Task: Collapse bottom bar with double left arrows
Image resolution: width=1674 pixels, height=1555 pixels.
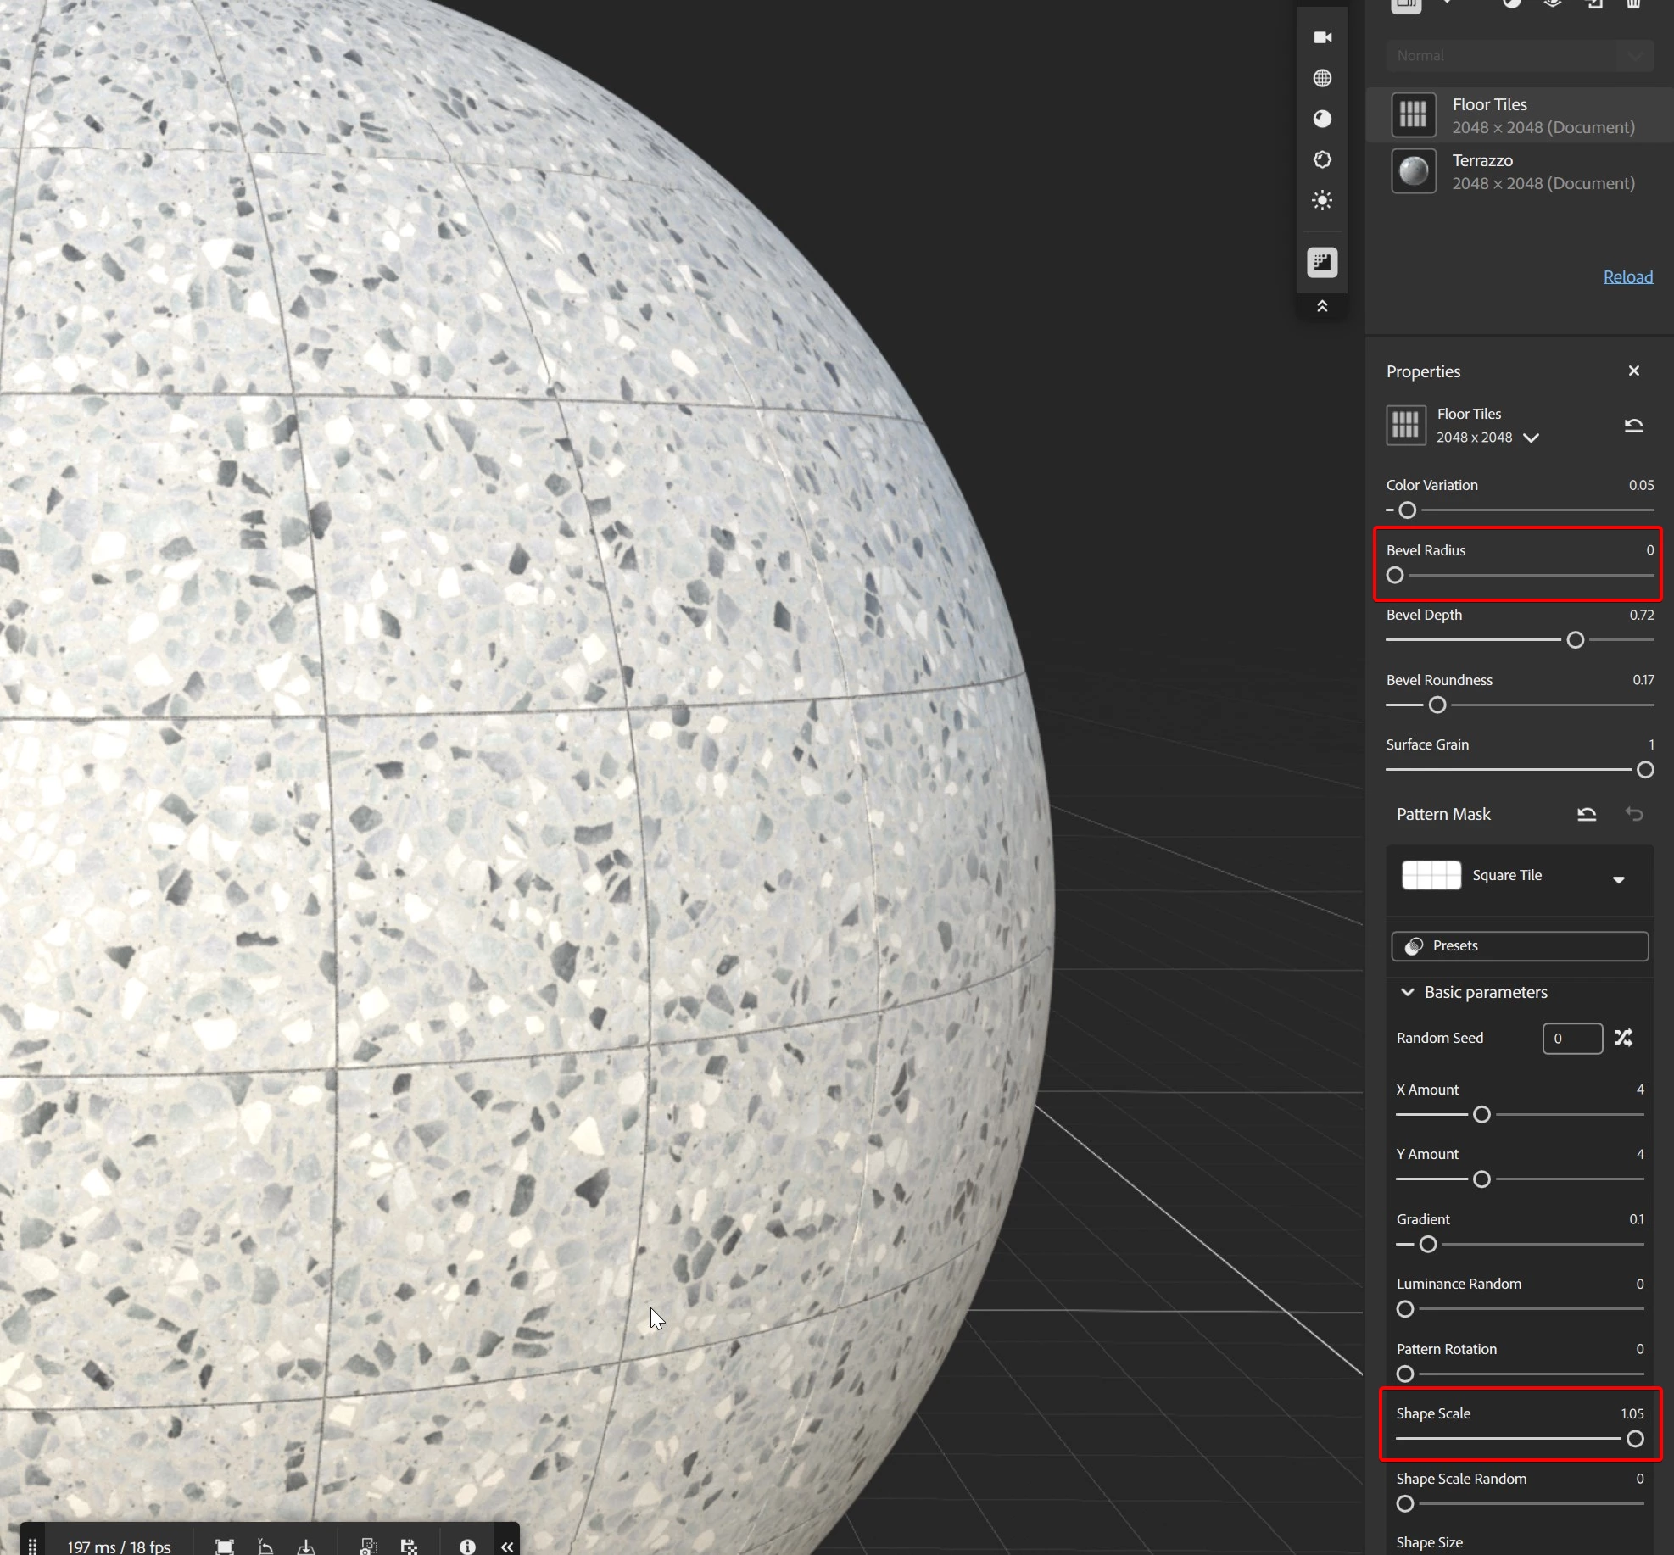Action: coord(507,1547)
